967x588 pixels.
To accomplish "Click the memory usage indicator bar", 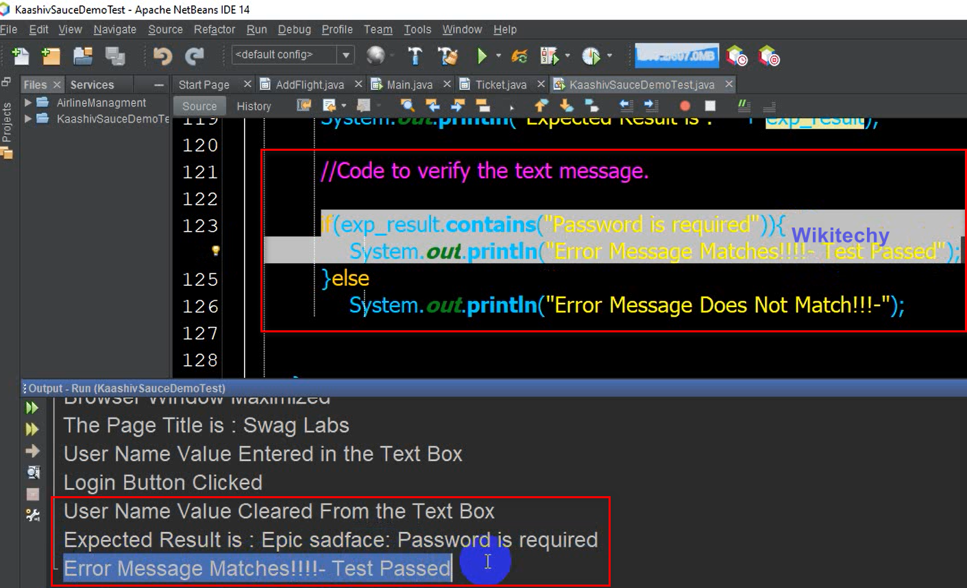I will tap(676, 56).
